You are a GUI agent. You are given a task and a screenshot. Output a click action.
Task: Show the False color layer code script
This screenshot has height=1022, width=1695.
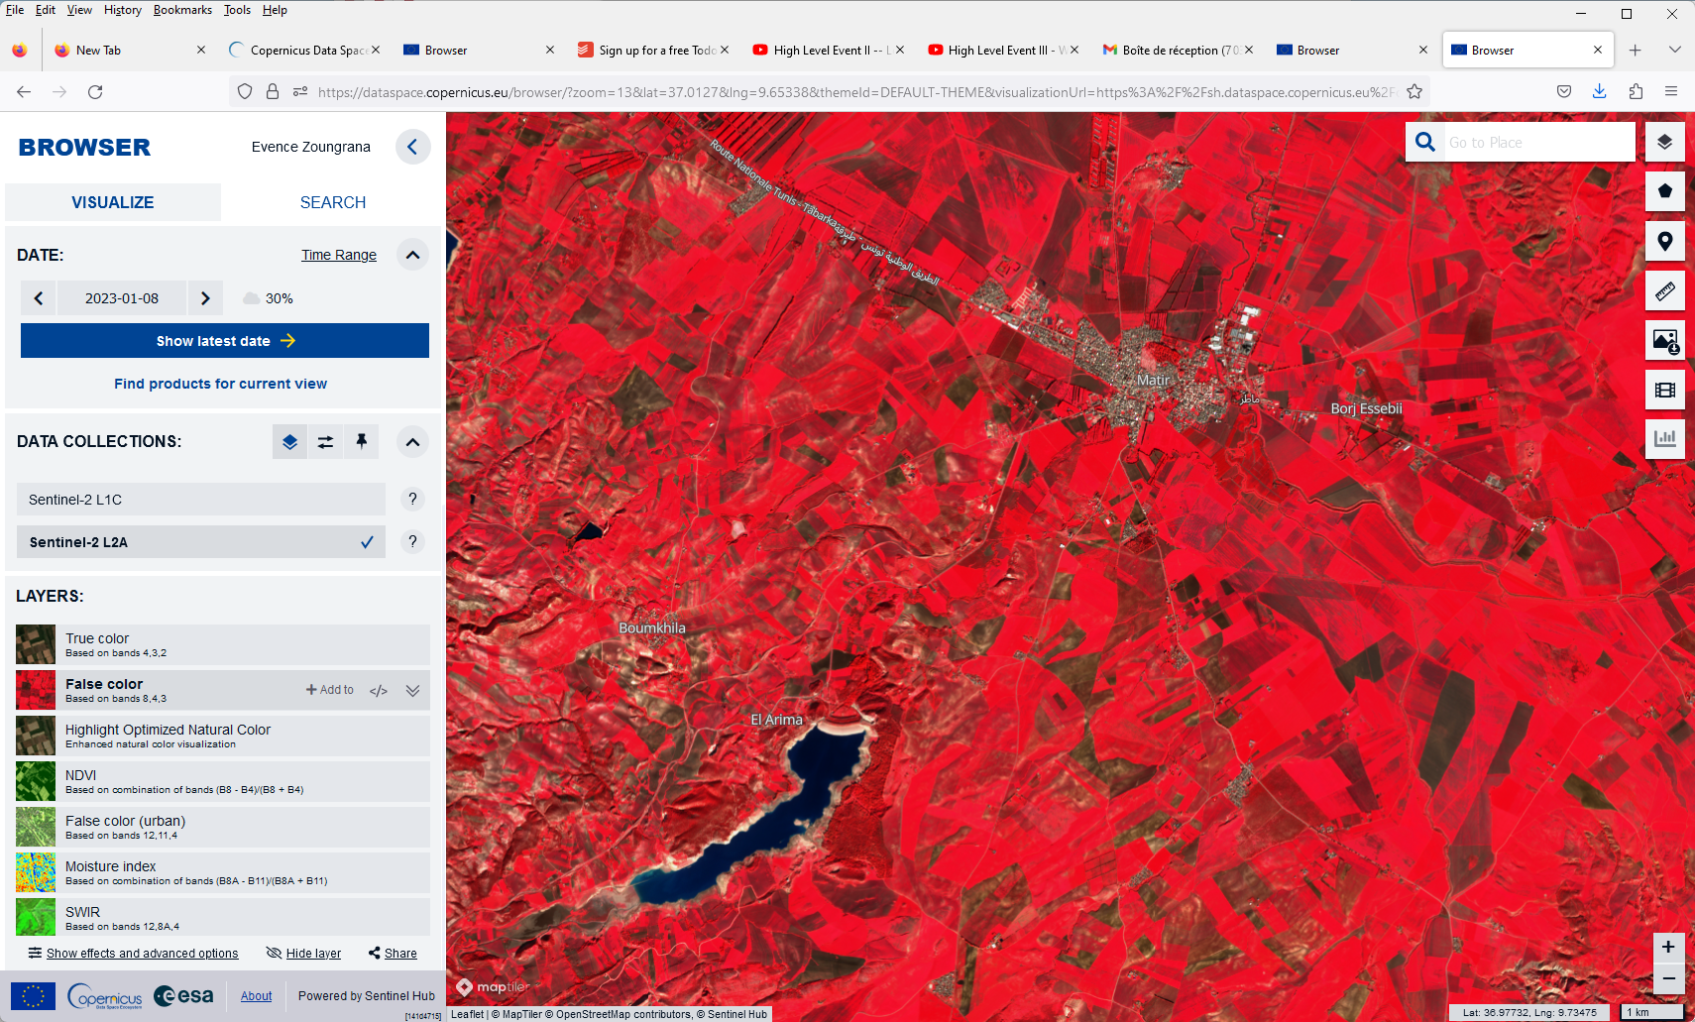pos(379,691)
